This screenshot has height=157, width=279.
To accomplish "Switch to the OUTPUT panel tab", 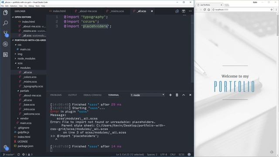I will point(72,95).
